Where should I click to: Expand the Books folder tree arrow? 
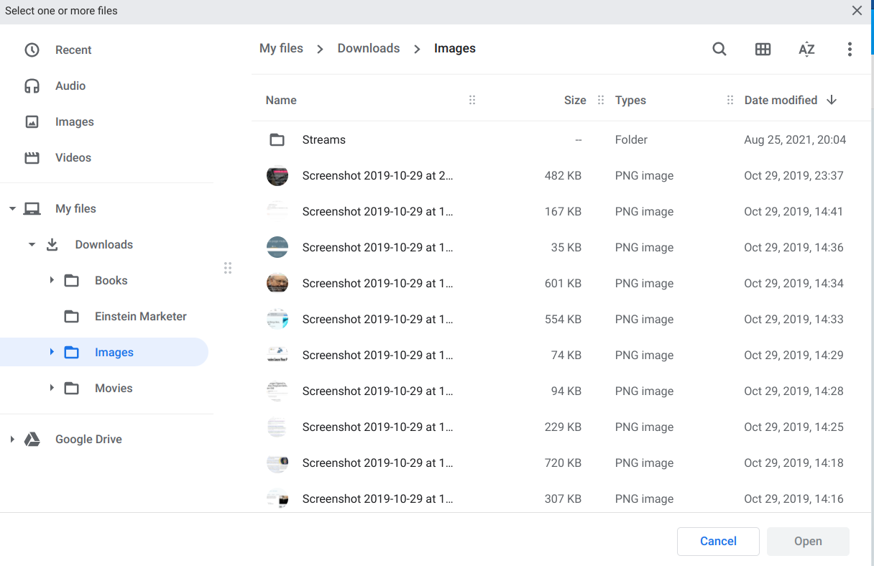click(52, 280)
